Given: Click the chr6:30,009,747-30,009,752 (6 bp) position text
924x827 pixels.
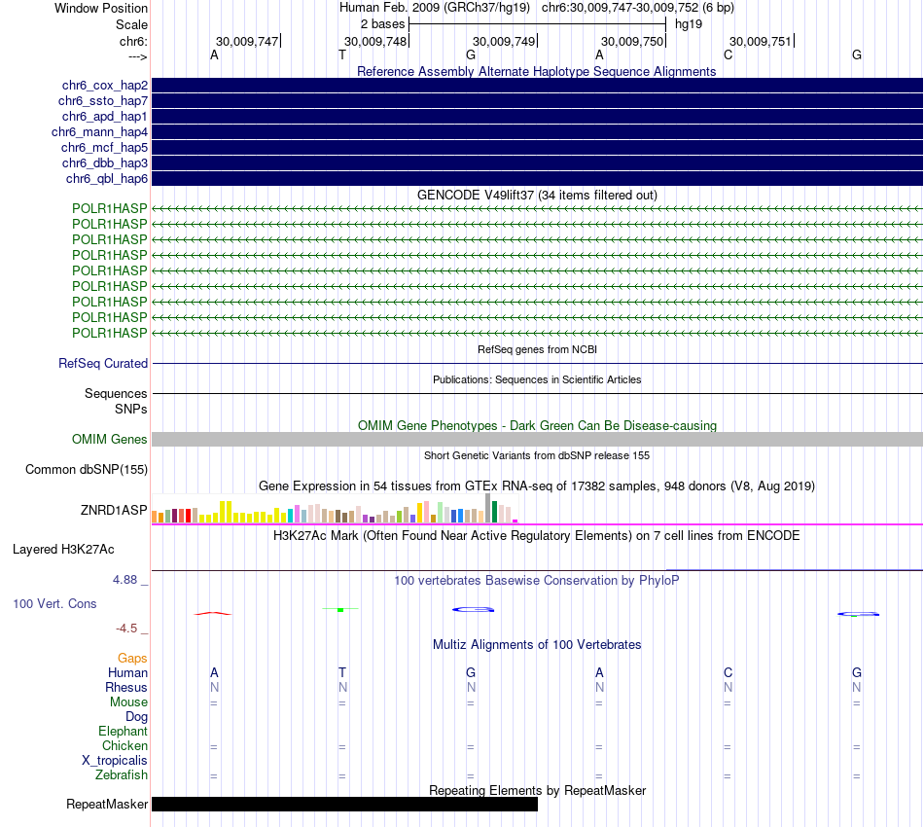Looking at the screenshot, I should (638, 8).
